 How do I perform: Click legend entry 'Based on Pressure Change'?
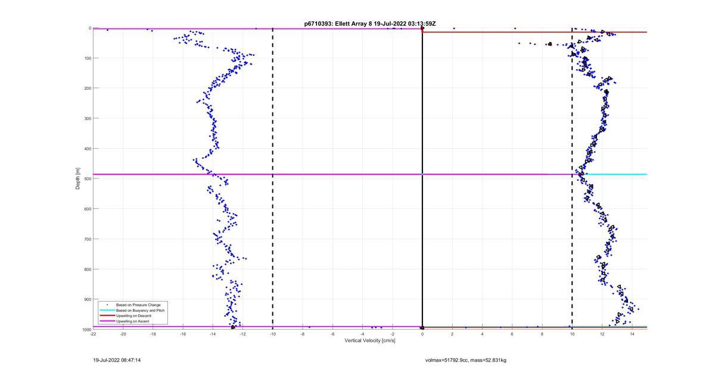point(138,305)
